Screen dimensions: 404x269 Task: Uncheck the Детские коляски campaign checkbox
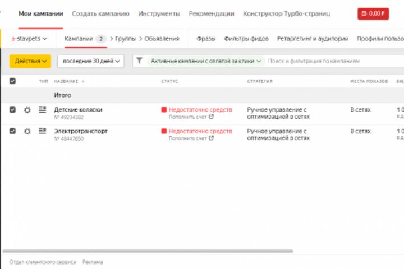[x=12, y=110]
